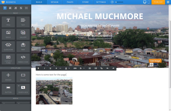Viewport: 171px width, 111px height.
Task: Open the text alignment dropdown
Action: [82, 68]
